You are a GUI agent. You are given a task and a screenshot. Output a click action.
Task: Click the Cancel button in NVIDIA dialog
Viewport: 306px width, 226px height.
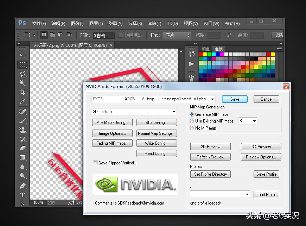(266, 99)
